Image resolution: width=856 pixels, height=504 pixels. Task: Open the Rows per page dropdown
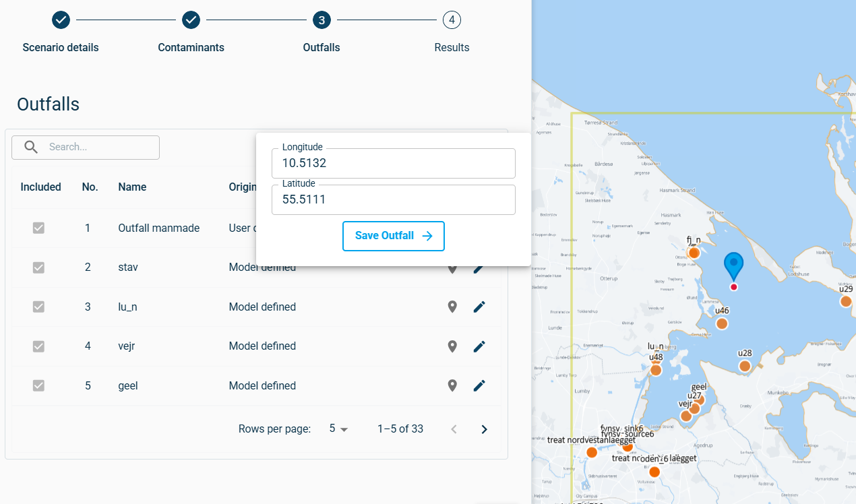pos(338,429)
